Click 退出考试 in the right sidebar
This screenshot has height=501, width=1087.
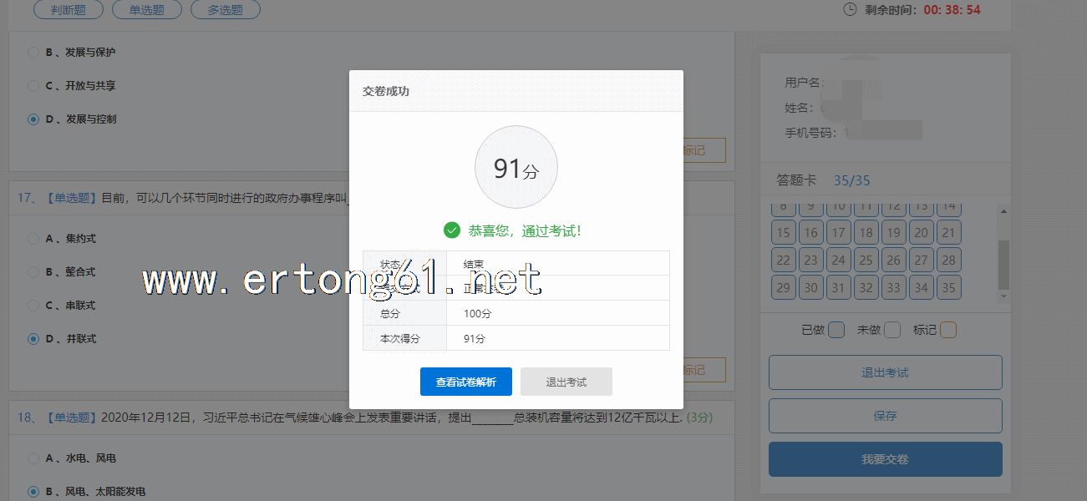click(885, 372)
